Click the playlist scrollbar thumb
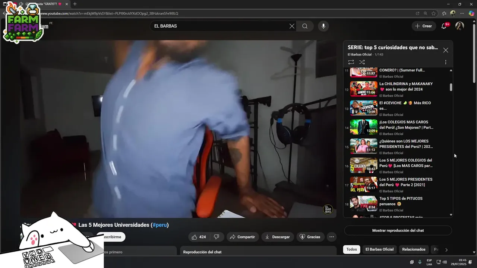This screenshot has width=477, height=268. coord(451,87)
